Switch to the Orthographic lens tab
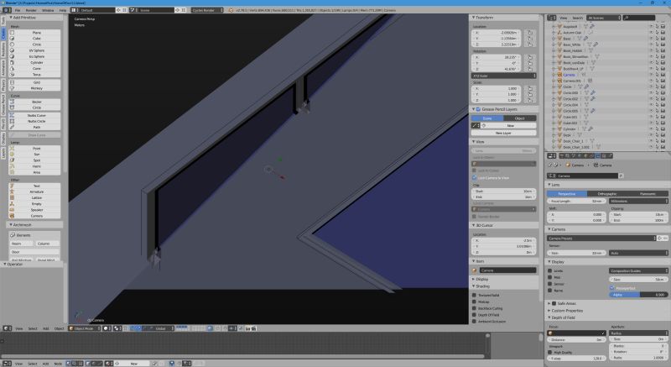 pyautogui.click(x=606, y=194)
